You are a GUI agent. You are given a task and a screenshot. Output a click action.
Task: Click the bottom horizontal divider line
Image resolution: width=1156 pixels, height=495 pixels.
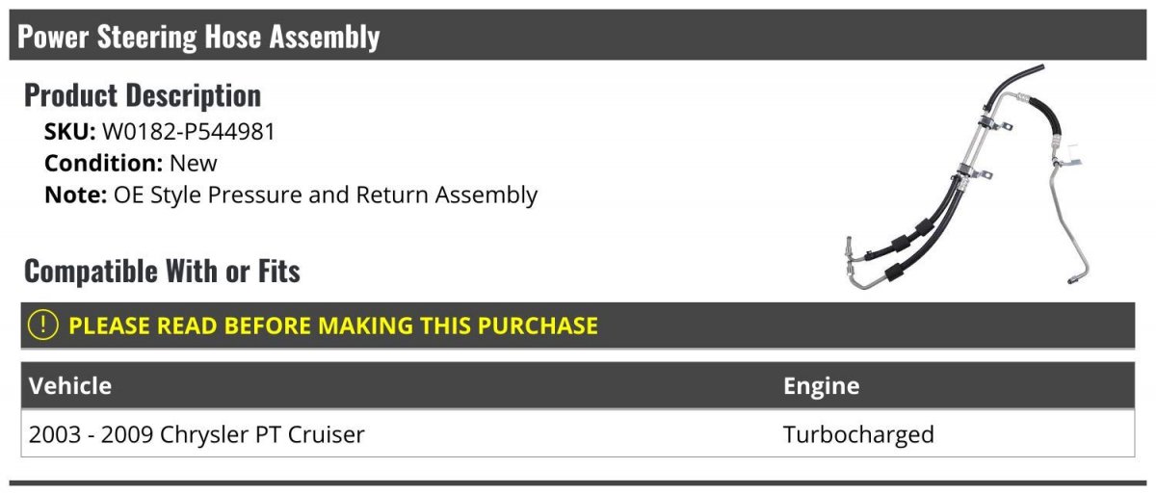point(578,482)
